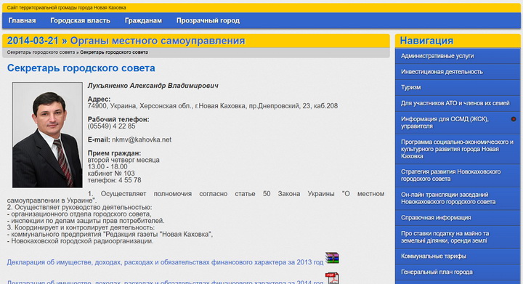
Task: Click the PDF icon beside the 2014 declaration
Action: (x=332, y=278)
